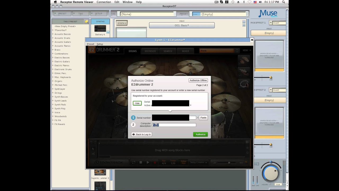The image size is (339, 191).
Task: Click the Authorize Offline button
Action: click(x=198, y=80)
